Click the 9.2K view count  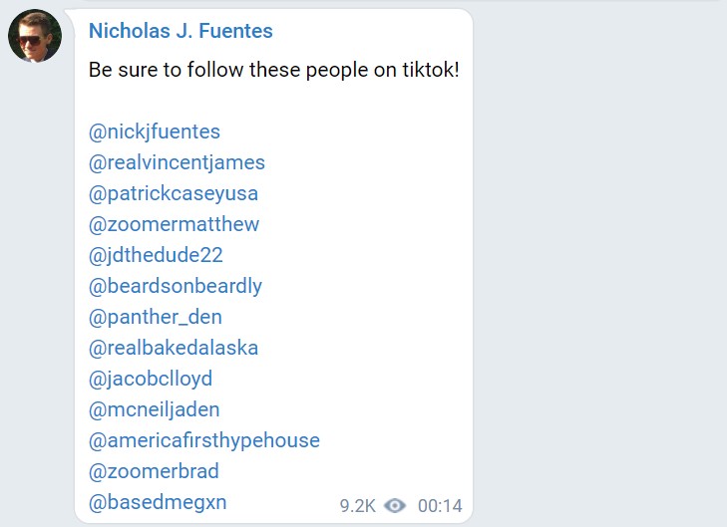[357, 506]
